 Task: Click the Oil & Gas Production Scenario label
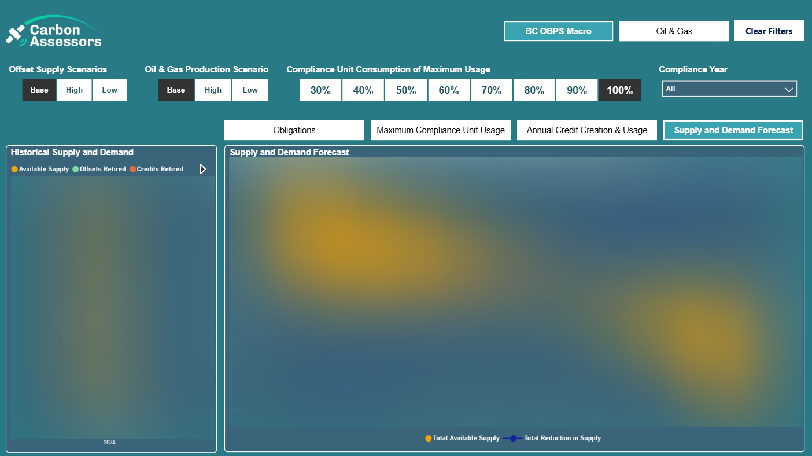pyautogui.click(x=206, y=69)
